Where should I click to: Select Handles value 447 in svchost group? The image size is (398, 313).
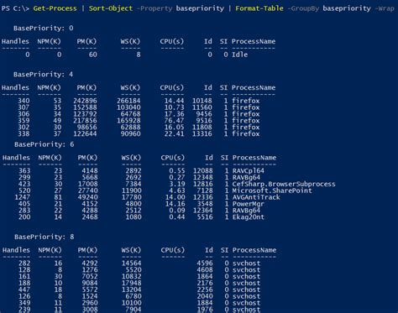click(x=24, y=290)
